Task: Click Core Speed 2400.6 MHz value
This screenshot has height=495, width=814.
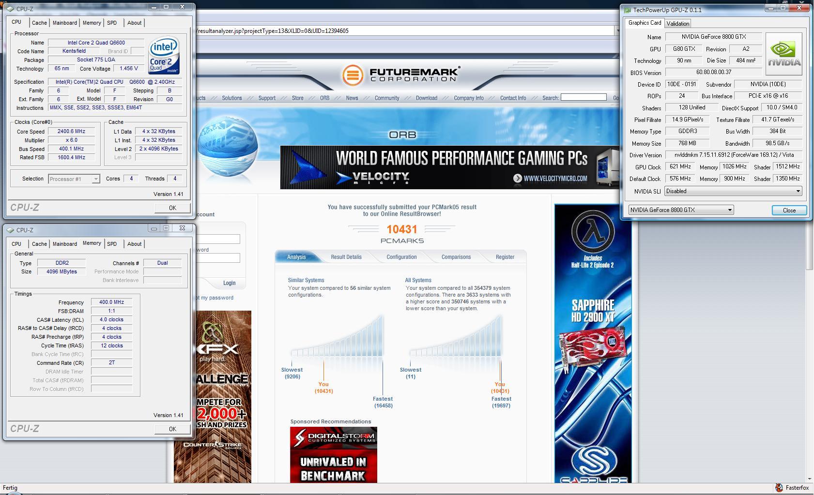Action: click(x=72, y=132)
